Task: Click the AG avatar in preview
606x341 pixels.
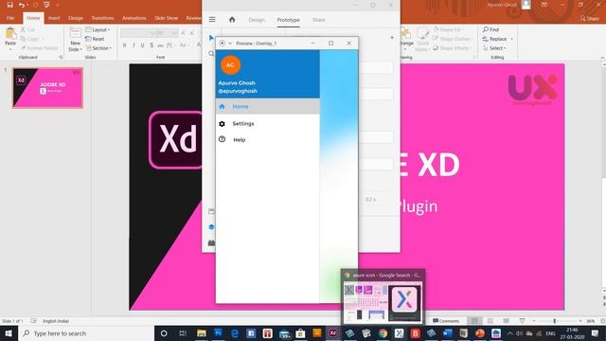Action: [230, 65]
